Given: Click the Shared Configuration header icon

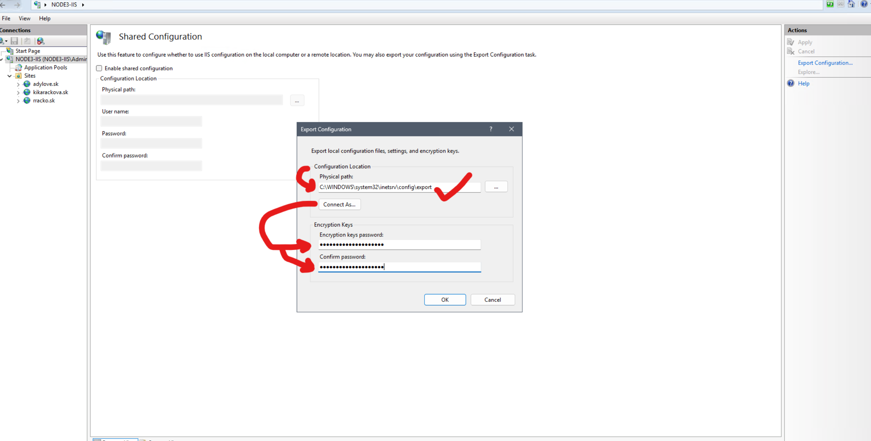Looking at the screenshot, I should 104,37.
